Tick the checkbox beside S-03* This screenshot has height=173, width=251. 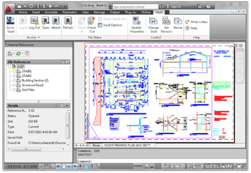click(x=9, y=67)
